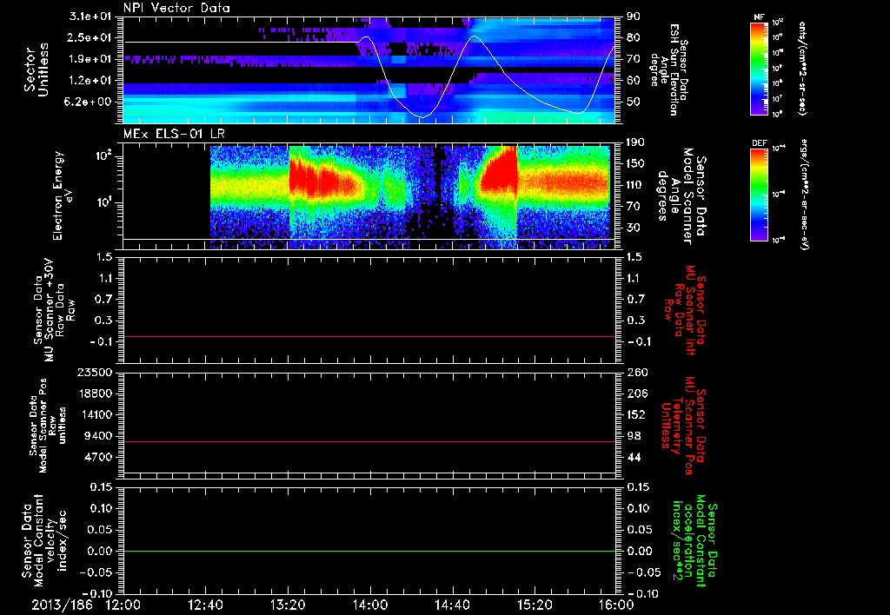Click the '260' telemetry tick value
This screenshot has width=890, height=615.
tap(637, 373)
